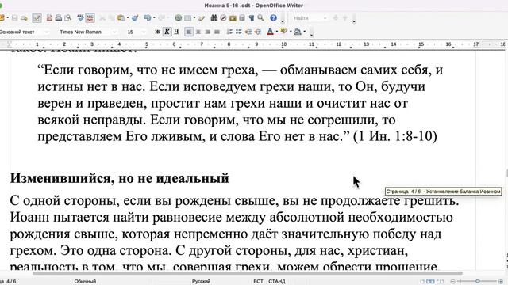The width and height of the screenshot is (508, 285).
Task: Click heading Изменившийся, но не идеальный
Action: [x=120, y=178]
